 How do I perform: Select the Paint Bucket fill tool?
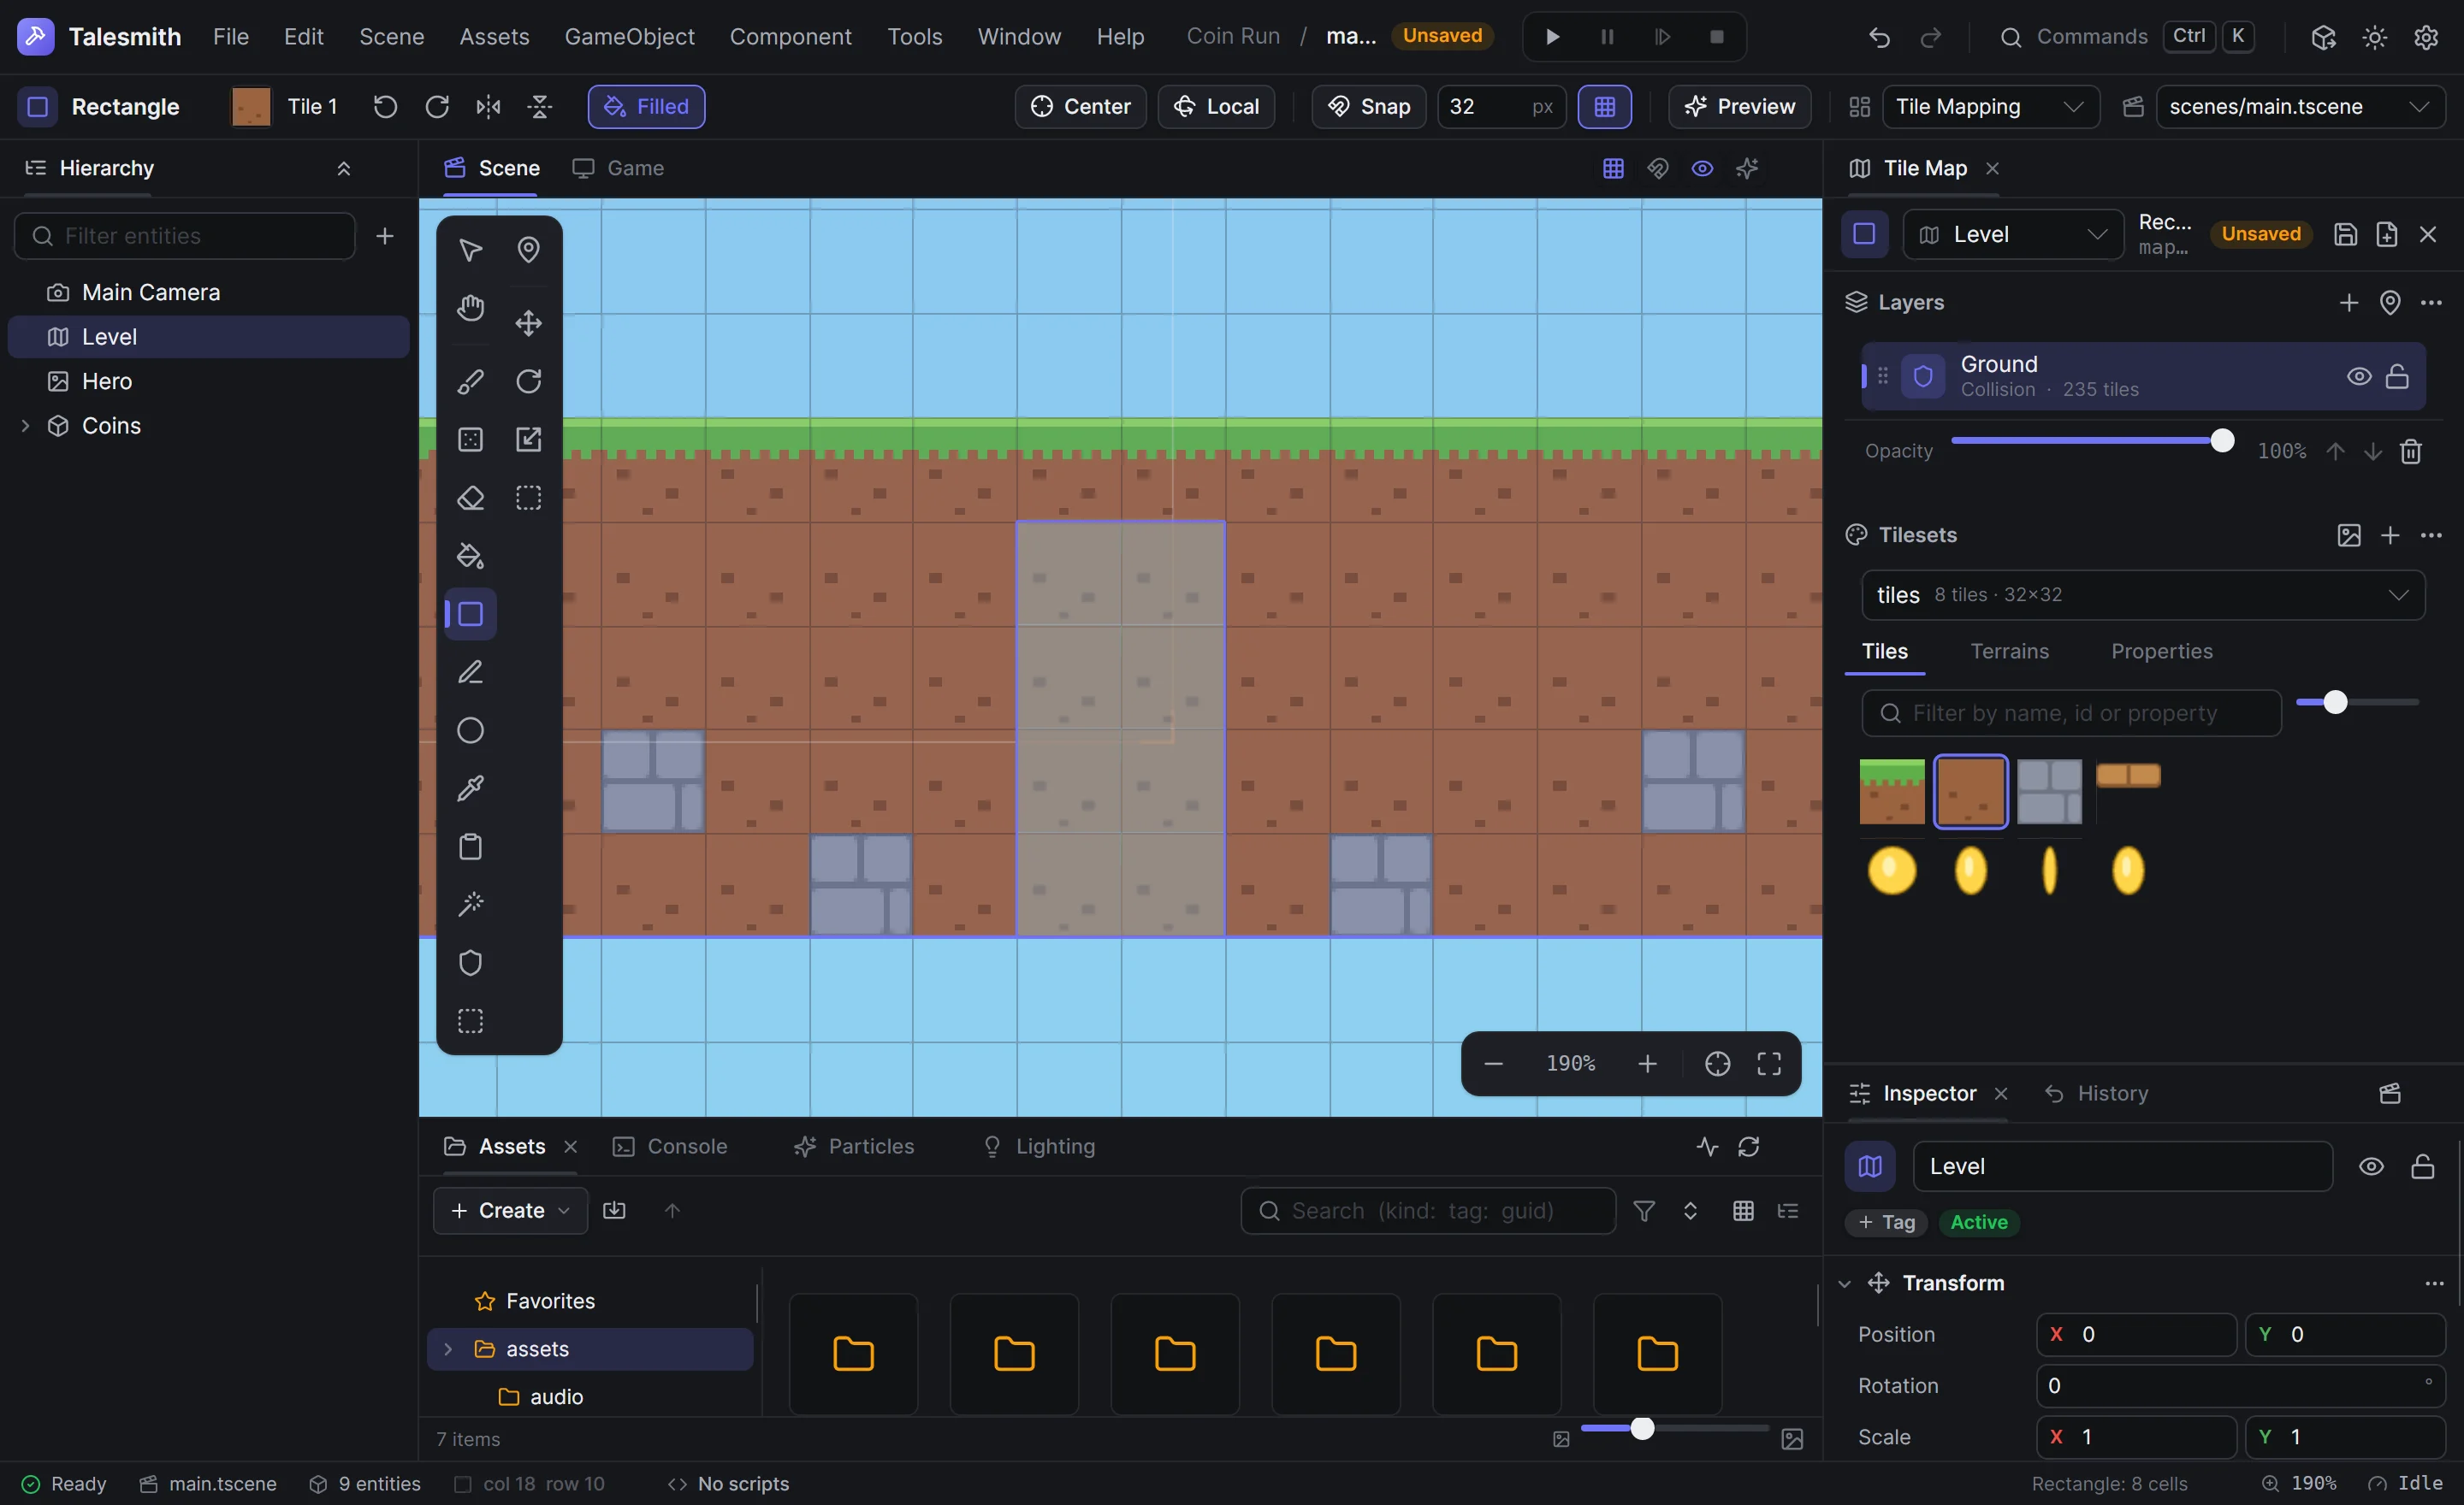click(470, 556)
